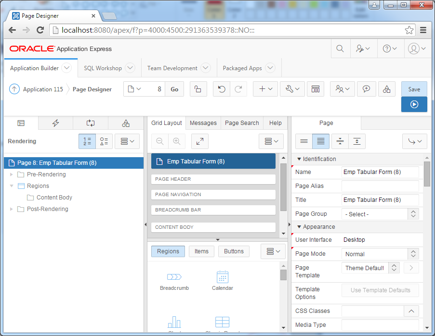Screen dimensions: 435x336
Task: Open the Page Group select list
Action: pos(380,214)
